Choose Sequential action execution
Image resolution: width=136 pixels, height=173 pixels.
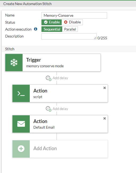[52, 29]
